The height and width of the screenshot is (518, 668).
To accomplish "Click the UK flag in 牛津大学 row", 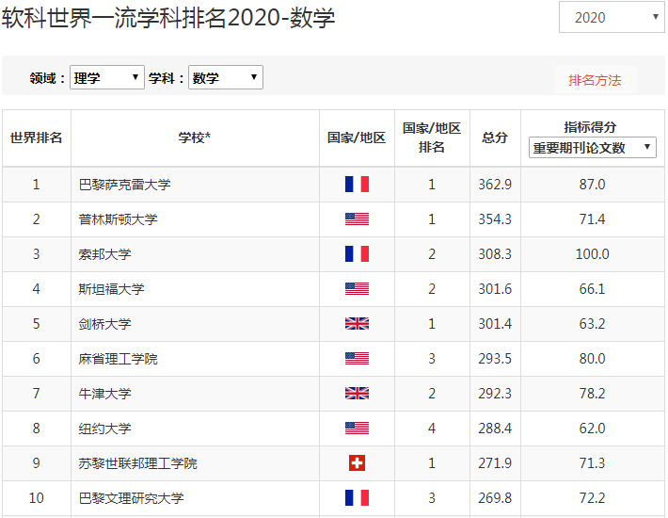I will (357, 393).
